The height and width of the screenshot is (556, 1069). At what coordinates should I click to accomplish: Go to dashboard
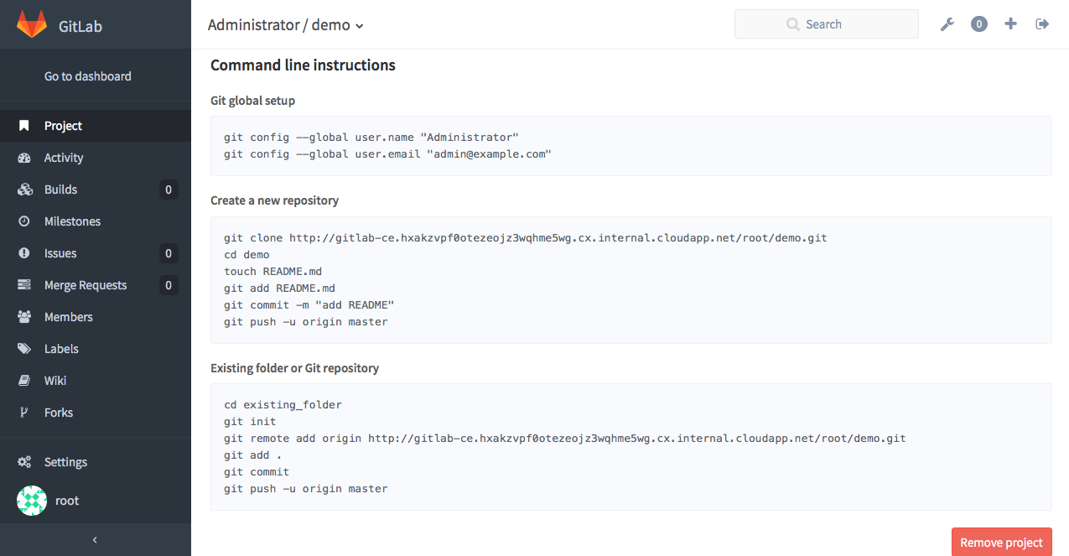point(88,75)
